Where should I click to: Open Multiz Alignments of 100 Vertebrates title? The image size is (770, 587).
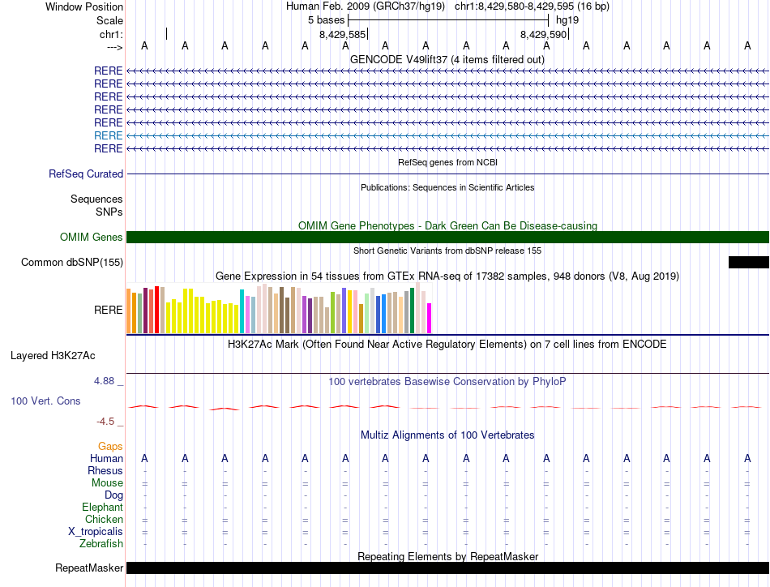click(447, 435)
